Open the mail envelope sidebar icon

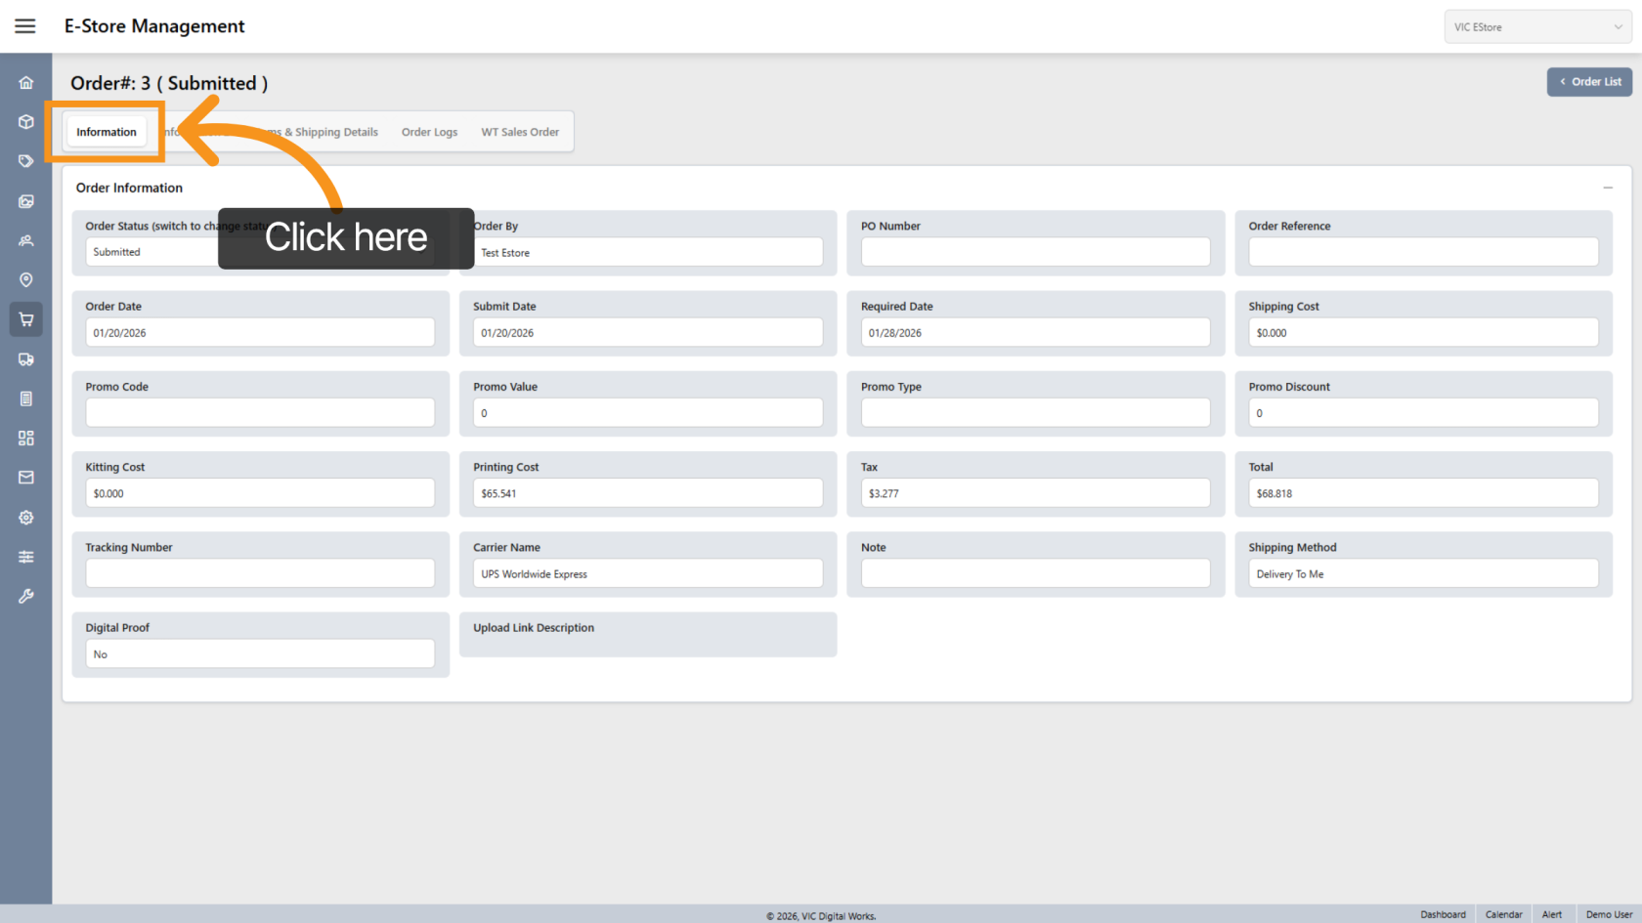(x=26, y=478)
